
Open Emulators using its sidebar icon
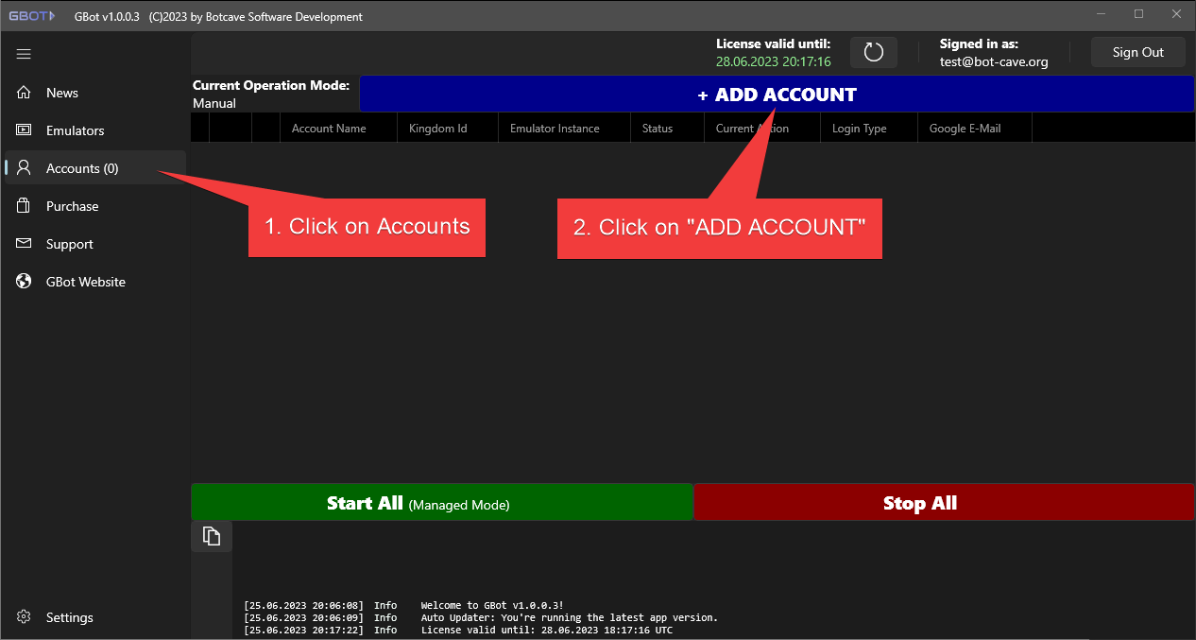click(x=23, y=130)
